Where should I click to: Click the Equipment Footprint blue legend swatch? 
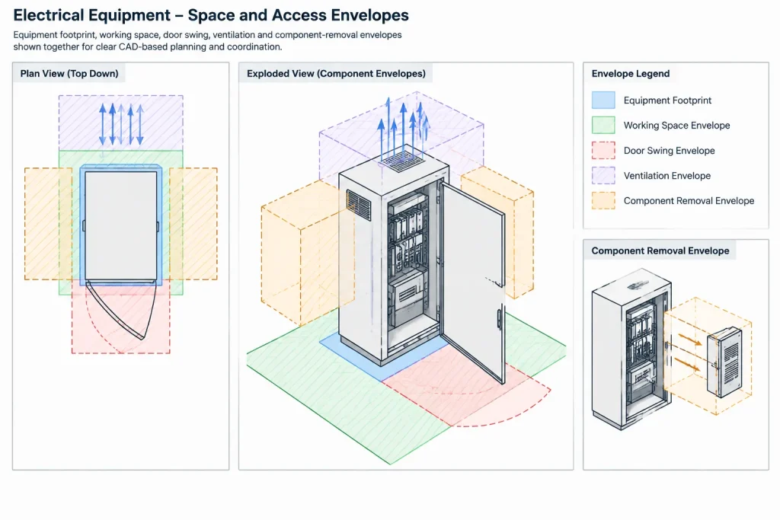point(603,100)
